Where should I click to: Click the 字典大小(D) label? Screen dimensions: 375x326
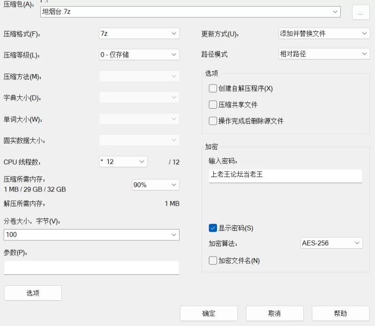22,98
